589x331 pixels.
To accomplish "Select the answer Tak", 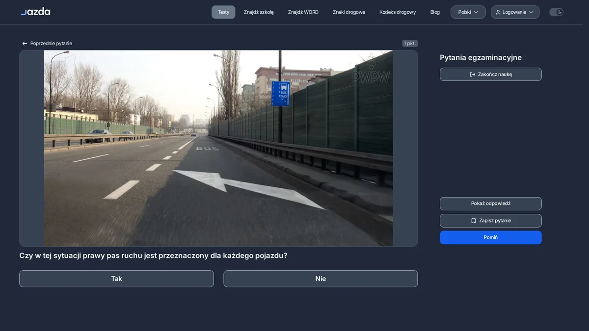I will (116, 279).
